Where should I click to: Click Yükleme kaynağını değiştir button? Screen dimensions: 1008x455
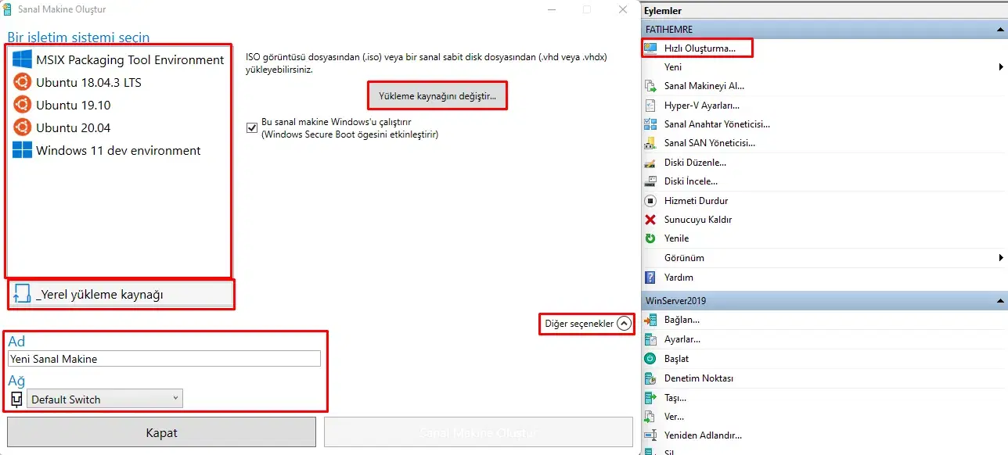click(x=437, y=95)
